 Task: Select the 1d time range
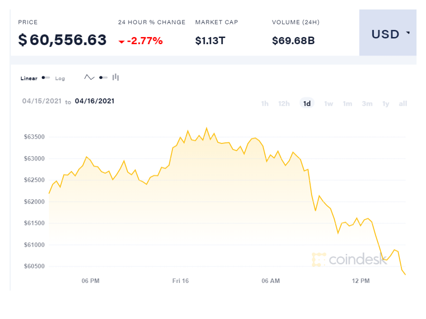[x=307, y=103]
